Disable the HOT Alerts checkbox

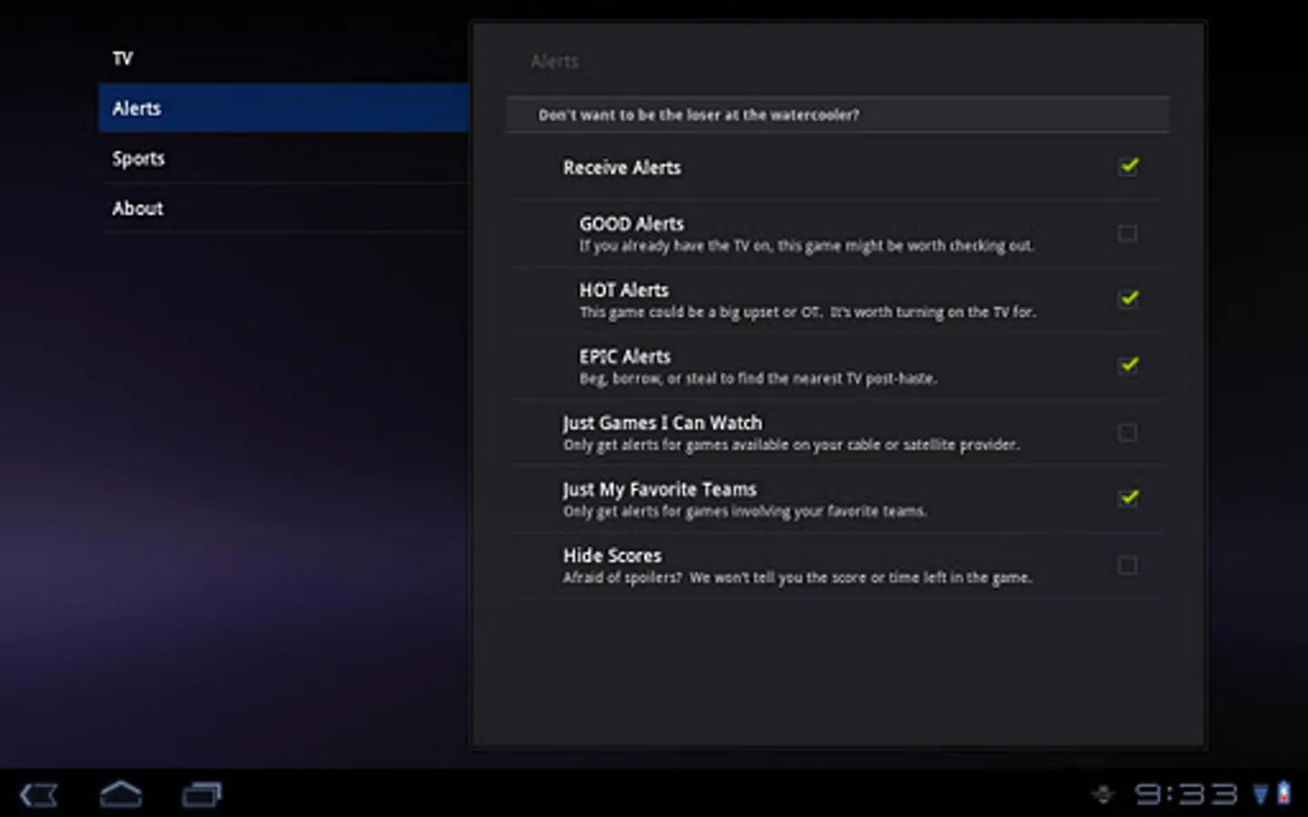1128,299
